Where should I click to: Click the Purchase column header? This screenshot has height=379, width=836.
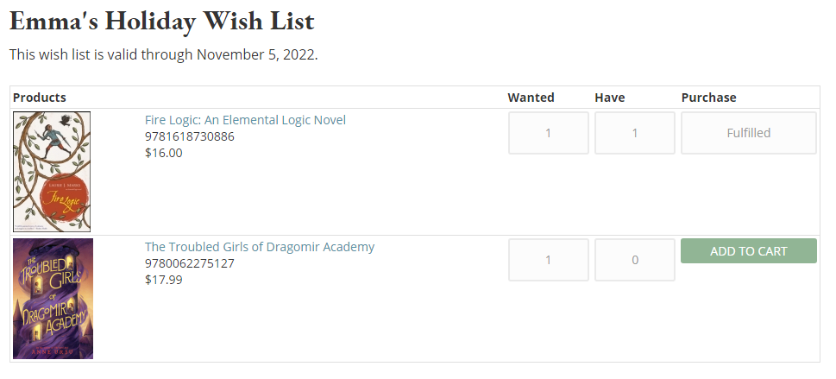708,98
